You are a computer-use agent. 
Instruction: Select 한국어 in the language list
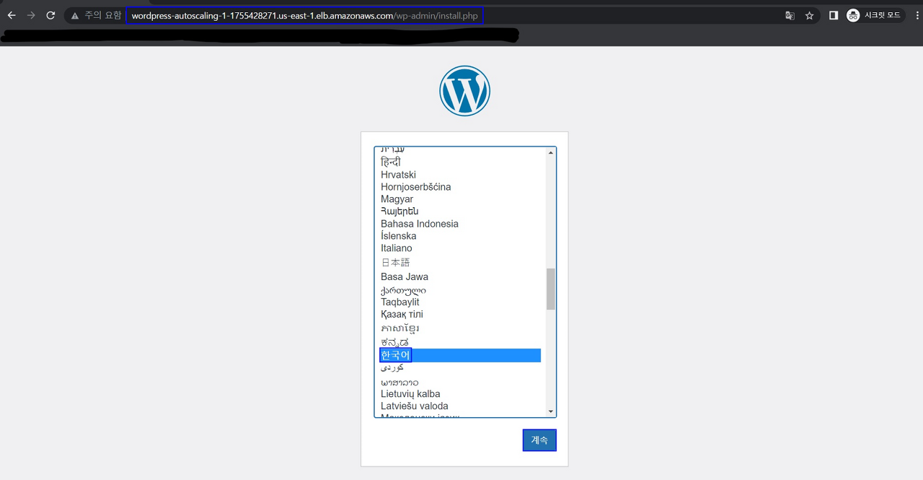coord(460,355)
